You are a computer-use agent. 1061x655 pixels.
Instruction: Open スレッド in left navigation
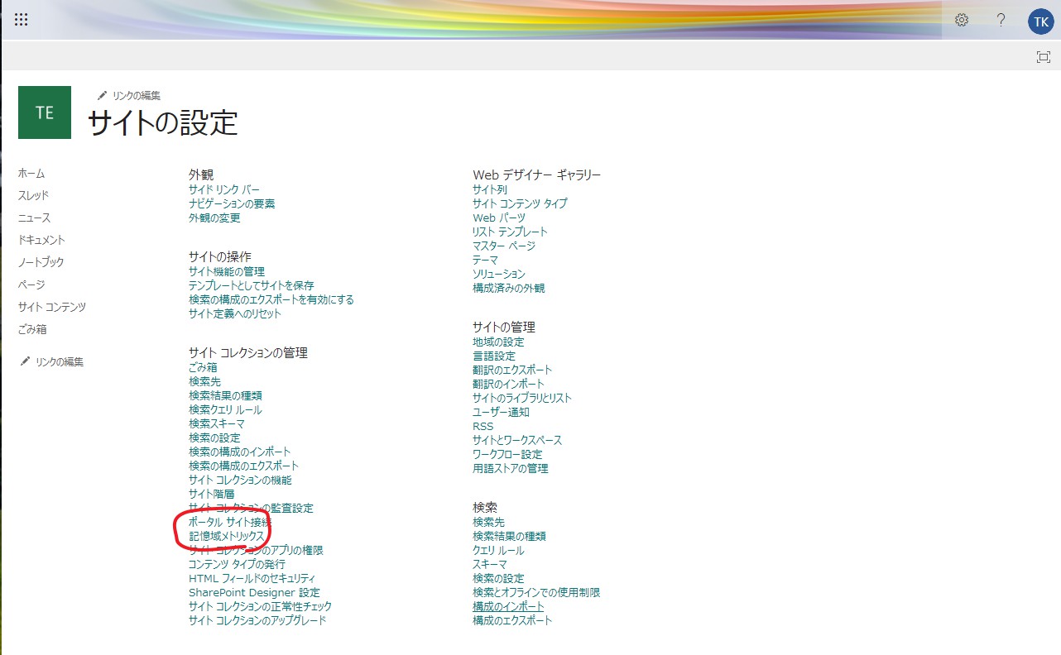(x=33, y=196)
